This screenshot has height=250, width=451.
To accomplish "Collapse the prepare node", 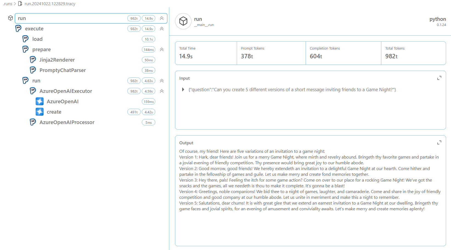I will [x=162, y=50].
